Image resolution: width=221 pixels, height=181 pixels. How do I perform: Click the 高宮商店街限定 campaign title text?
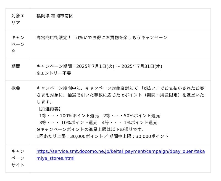[x=102, y=38]
